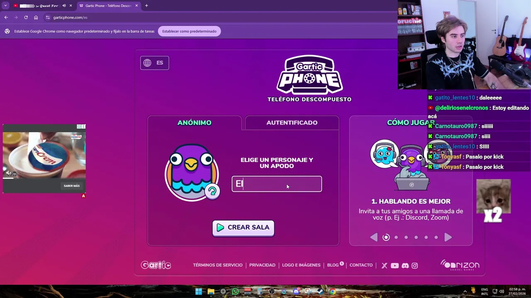
Task: Click the Onrizon Social Games logo
Action: point(460,265)
